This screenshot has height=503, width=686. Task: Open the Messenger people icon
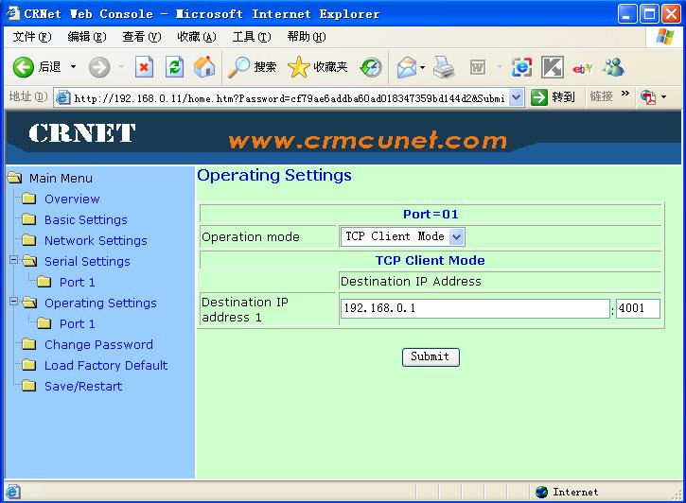point(614,67)
